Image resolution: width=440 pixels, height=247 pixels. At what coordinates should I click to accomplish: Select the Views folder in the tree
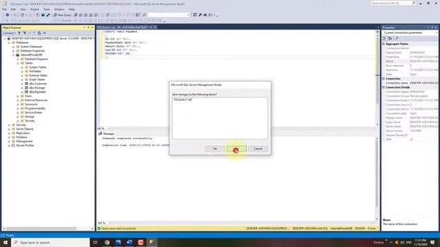(28, 96)
